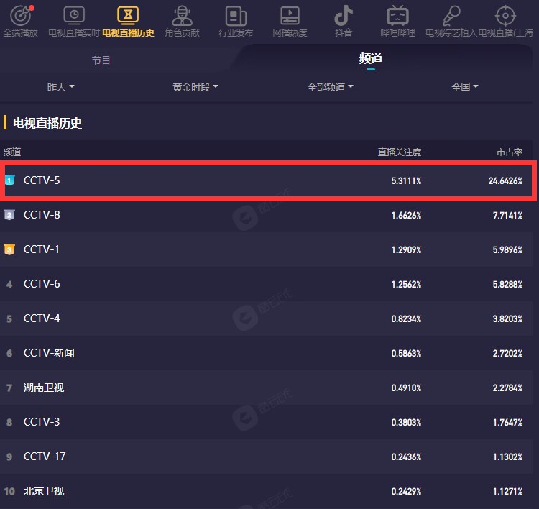Click the 1.2909% attention value
The image size is (539, 509).
pyautogui.click(x=406, y=249)
